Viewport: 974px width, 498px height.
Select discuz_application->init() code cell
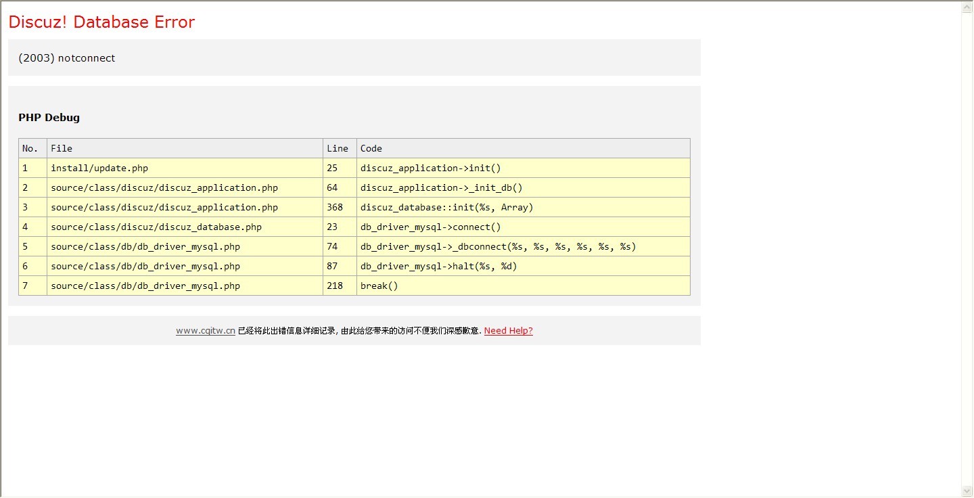pos(524,168)
